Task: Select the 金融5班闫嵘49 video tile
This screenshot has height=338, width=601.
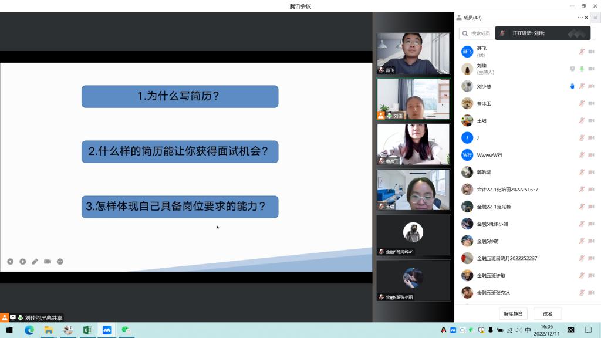Action: point(413,235)
